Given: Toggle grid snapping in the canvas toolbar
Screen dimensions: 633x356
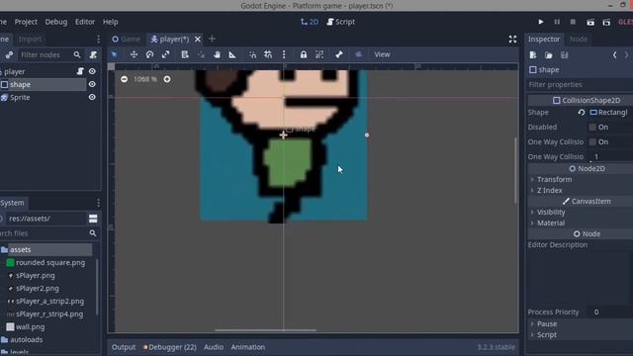Looking at the screenshot, I should coord(268,54).
